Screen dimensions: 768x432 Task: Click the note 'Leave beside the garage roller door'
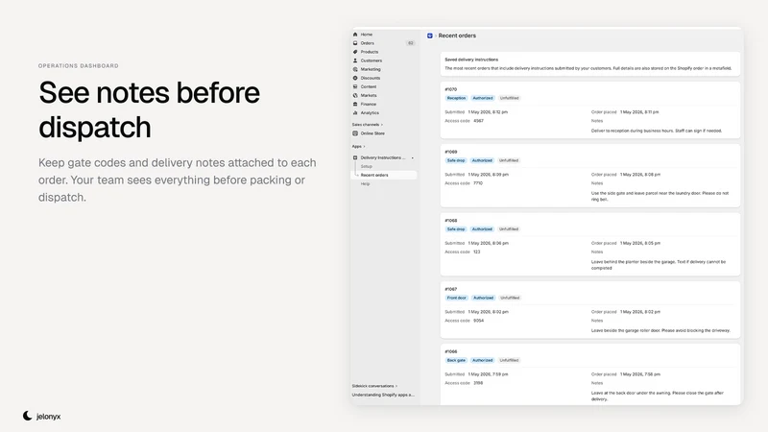pyautogui.click(x=660, y=330)
